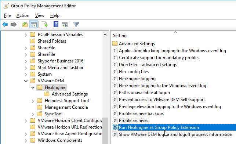Select Show VMware DEM logon and logoff progress
The height and width of the screenshot is (144, 236).
click(x=175, y=134)
